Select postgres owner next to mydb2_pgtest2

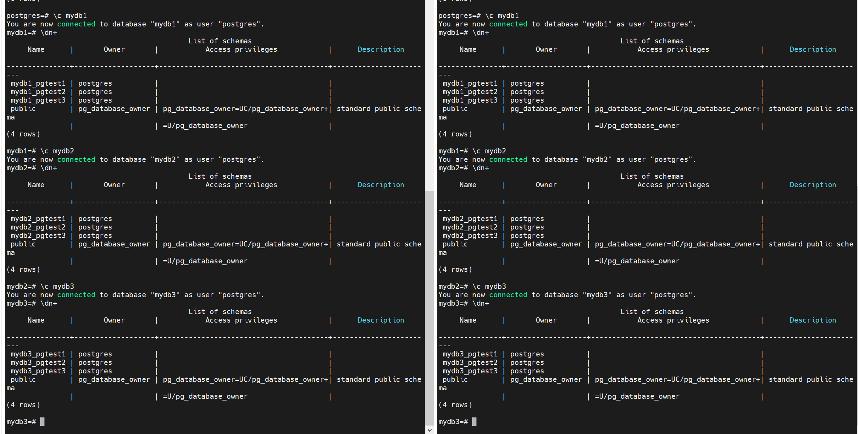coord(95,227)
